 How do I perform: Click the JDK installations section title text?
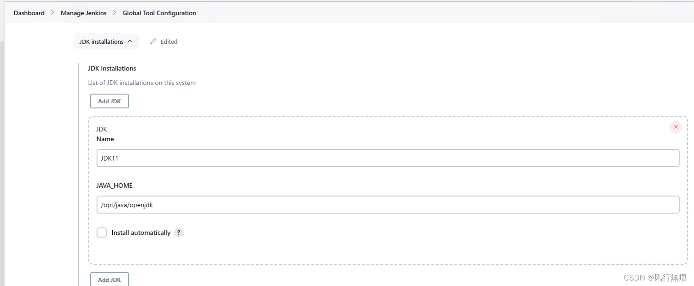[x=112, y=68]
